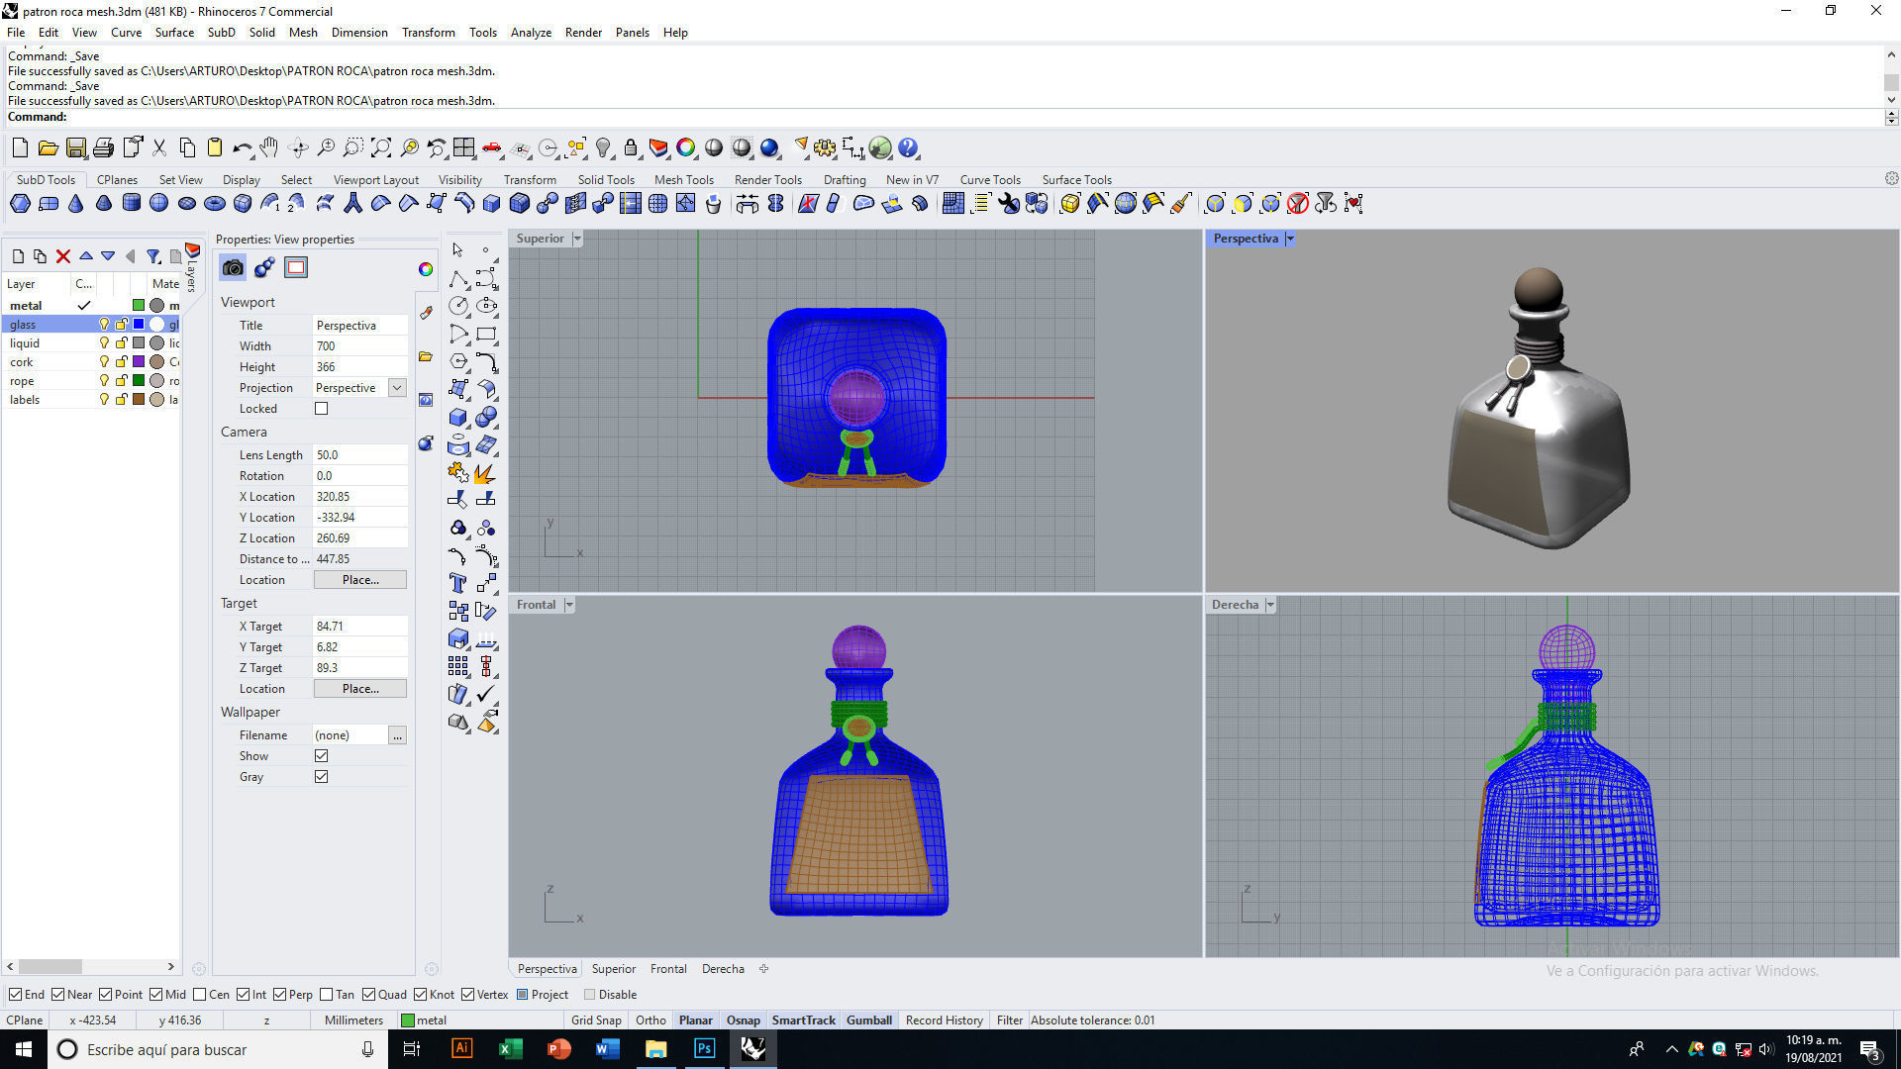Image resolution: width=1901 pixels, height=1069 pixels.
Task: Click camera Location Place button
Action: tap(360, 580)
